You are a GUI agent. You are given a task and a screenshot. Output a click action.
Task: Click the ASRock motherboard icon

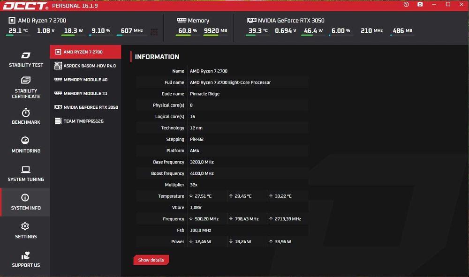pyautogui.click(x=58, y=66)
